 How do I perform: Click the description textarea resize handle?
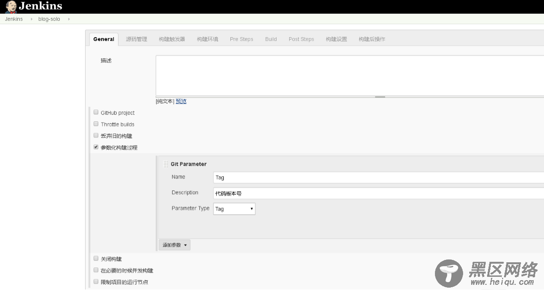tap(380, 97)
